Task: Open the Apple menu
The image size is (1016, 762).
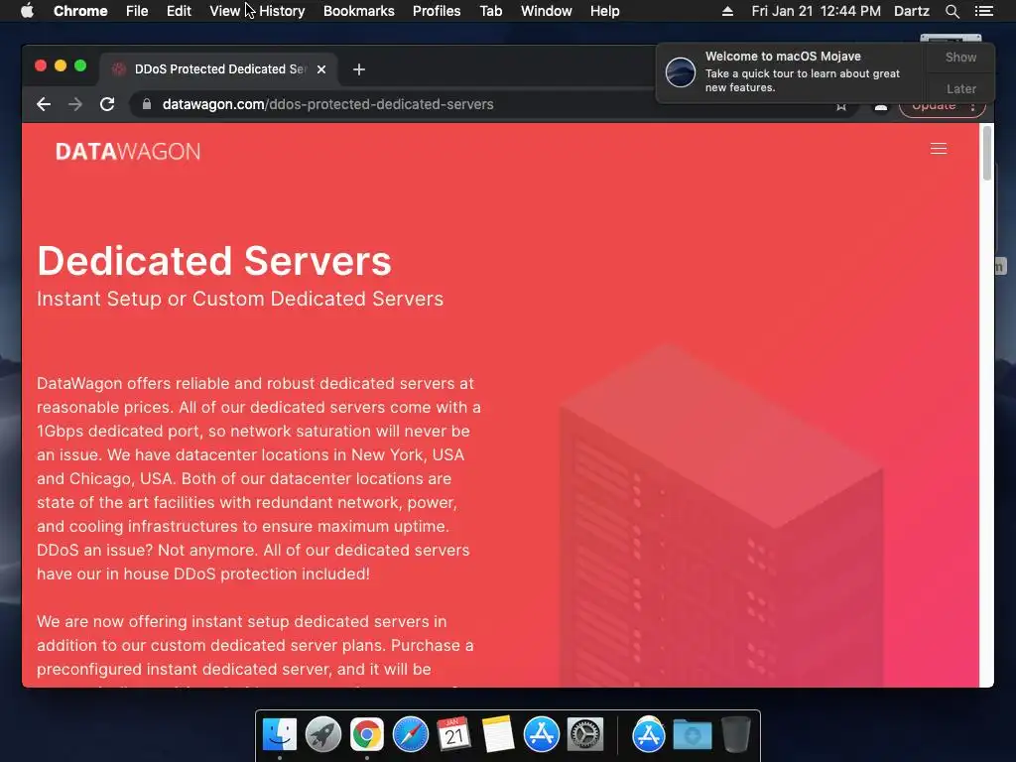Action: (x=27, y=11)
